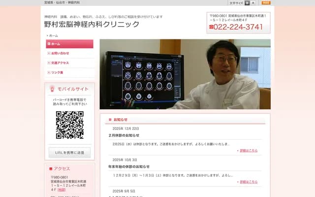The image size is (315, 197).
Task: Click the お知らせ section heading
Action: point(121,120)
